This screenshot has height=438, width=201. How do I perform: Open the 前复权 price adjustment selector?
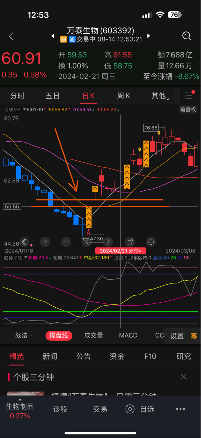pos(188,110)
